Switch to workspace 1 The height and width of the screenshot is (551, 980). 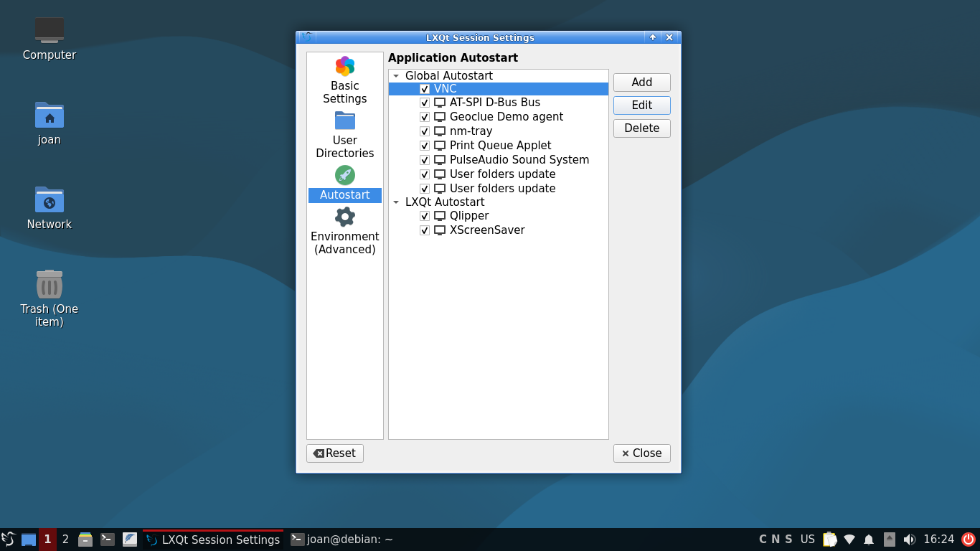[47, 539]
